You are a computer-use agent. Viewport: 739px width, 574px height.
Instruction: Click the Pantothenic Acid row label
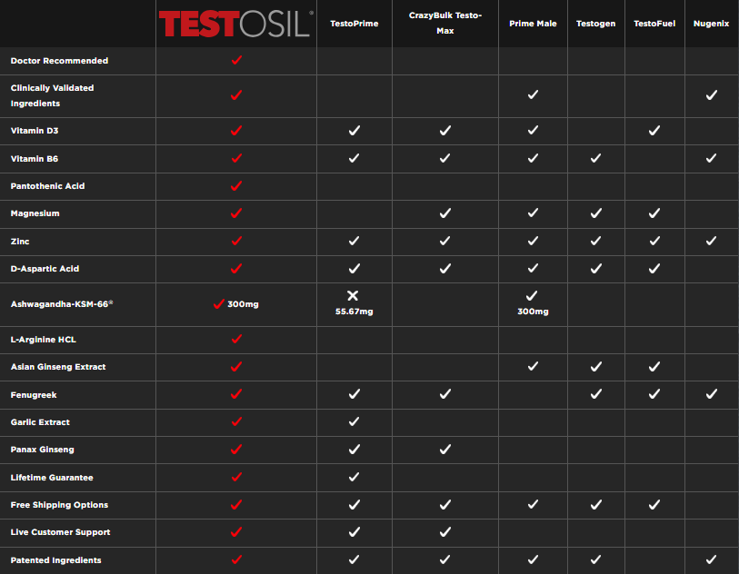[47, 186]
